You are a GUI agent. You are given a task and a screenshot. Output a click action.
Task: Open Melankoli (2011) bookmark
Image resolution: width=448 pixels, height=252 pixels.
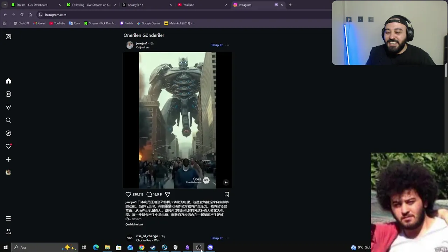[x=180, y=23]
